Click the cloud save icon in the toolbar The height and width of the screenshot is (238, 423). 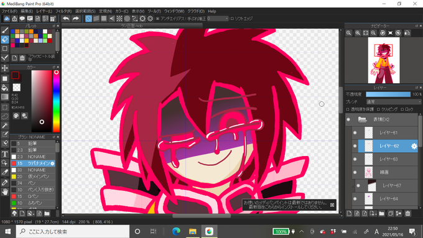coord(6,19)
